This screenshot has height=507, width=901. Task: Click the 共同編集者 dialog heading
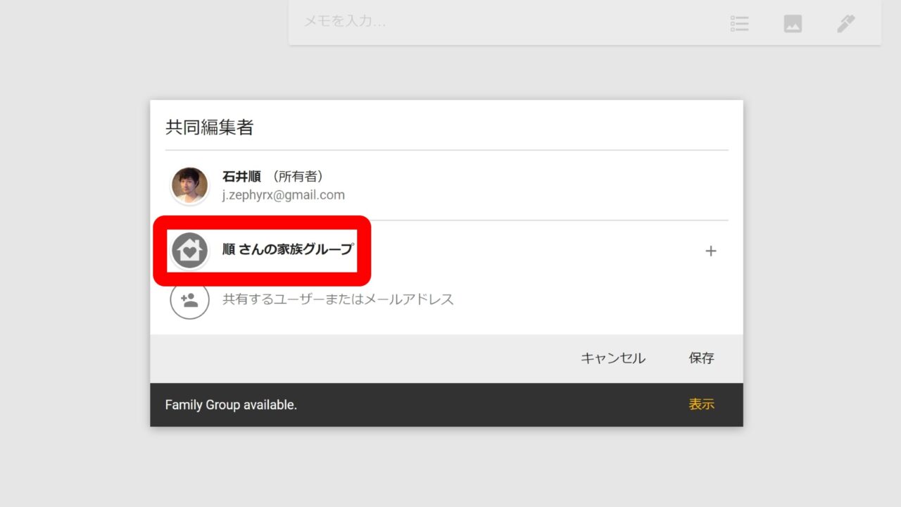[209, 127]
